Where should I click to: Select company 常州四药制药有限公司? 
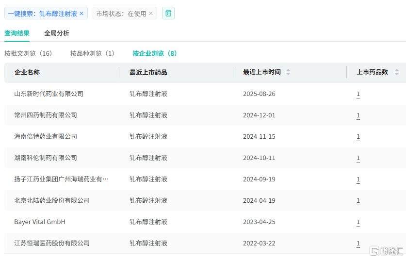[x=46, y=115]
